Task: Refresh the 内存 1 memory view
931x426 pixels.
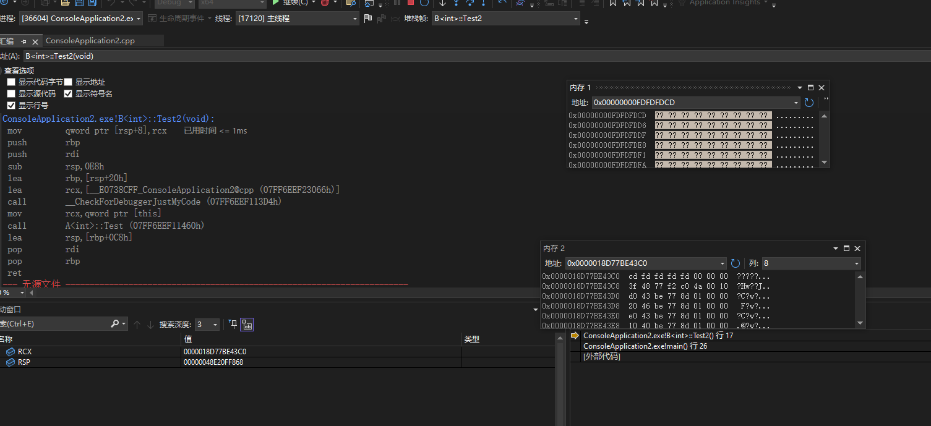Action: point(809,103)
